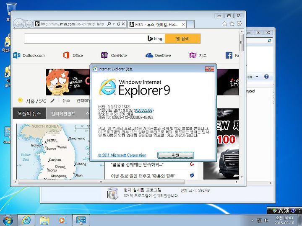The image size is (302, 226).
Task: Click the 확인 button in dialog
Action: pos(176,155)
